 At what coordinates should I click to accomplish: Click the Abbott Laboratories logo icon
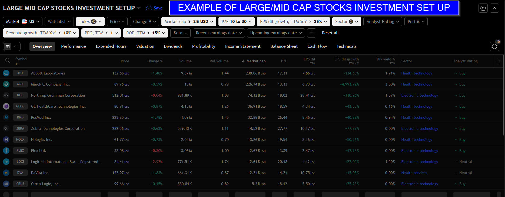click(x=6, y=73)
